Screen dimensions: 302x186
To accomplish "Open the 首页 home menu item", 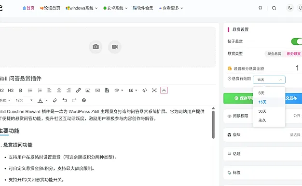I will [x=28, y=8].
